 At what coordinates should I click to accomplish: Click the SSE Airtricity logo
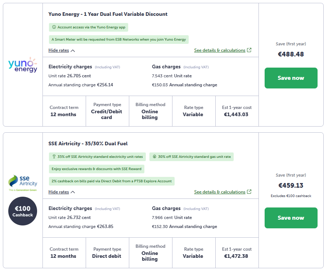[x=23, y=182]
